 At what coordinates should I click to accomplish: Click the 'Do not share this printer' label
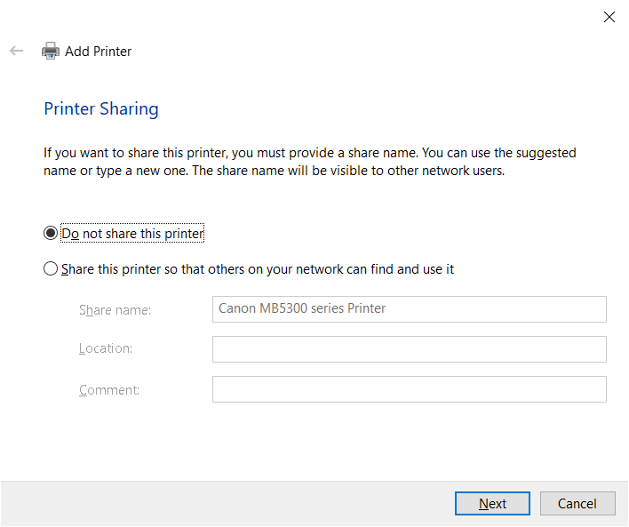pos(132,233)
